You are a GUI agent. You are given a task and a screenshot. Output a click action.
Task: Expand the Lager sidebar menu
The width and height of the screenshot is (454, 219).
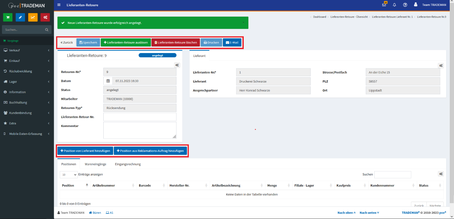click(26, 82)
